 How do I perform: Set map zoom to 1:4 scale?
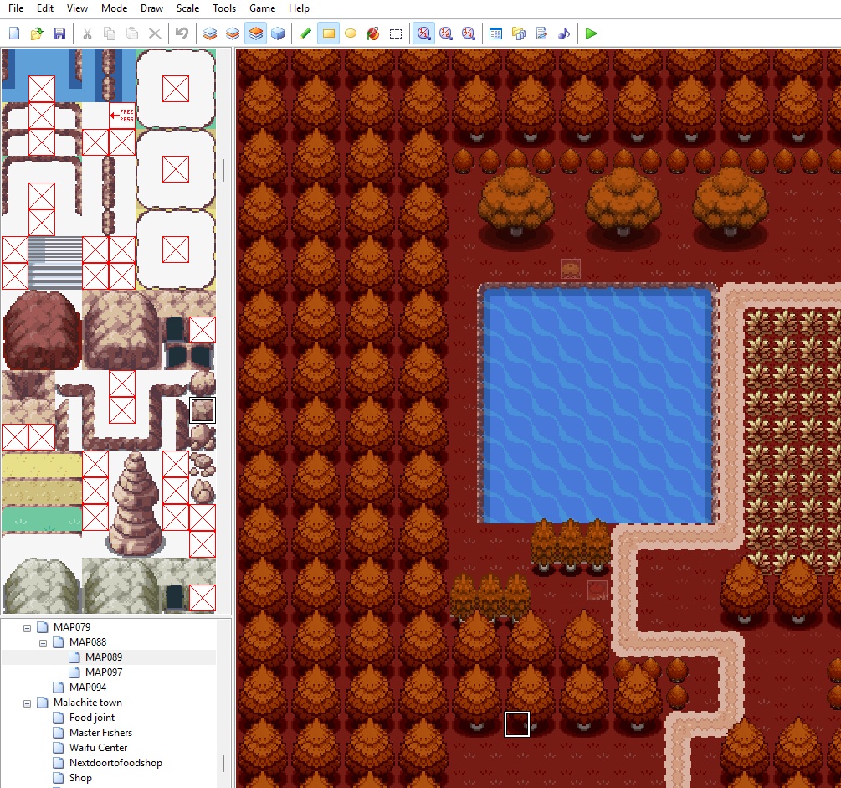(469, 33)
